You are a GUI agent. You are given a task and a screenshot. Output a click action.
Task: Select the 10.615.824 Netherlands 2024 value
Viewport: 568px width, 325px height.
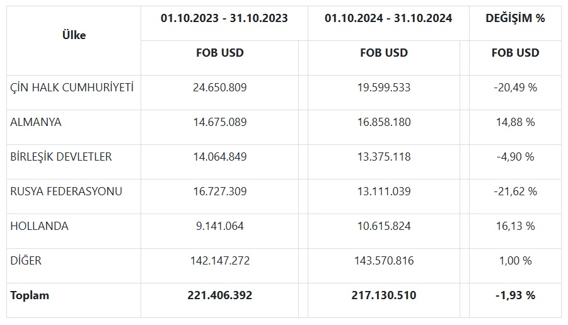(x=384, y=226)
